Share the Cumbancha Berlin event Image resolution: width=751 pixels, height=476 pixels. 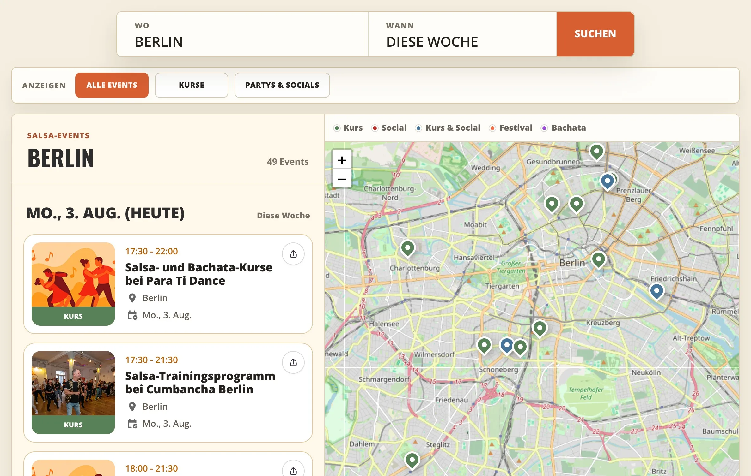tap(293, 362)
